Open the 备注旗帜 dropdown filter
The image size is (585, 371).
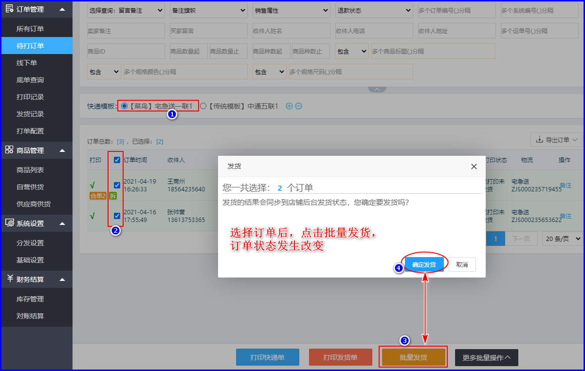209,10
